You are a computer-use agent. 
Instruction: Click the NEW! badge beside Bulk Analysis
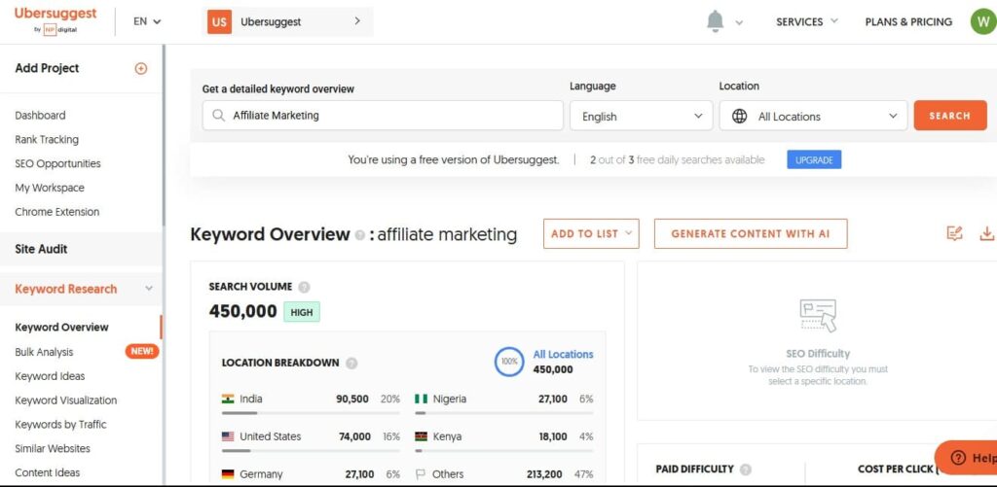coord(142,351)
